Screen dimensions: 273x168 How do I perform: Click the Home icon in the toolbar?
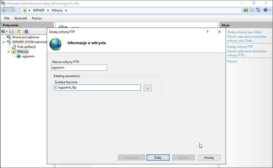point(258,10)
